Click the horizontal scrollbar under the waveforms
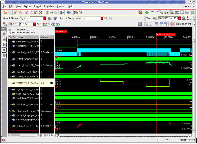197x144 pixels. (x=123, y=135)
